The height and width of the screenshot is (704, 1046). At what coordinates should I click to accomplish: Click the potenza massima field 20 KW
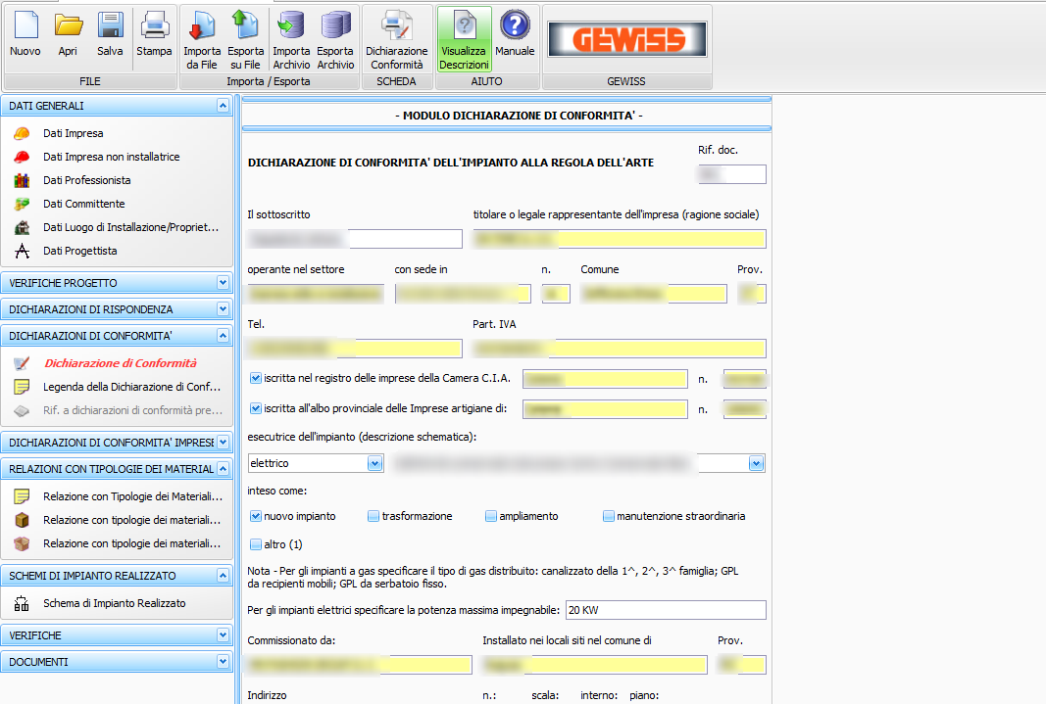[x=666, y=610]
